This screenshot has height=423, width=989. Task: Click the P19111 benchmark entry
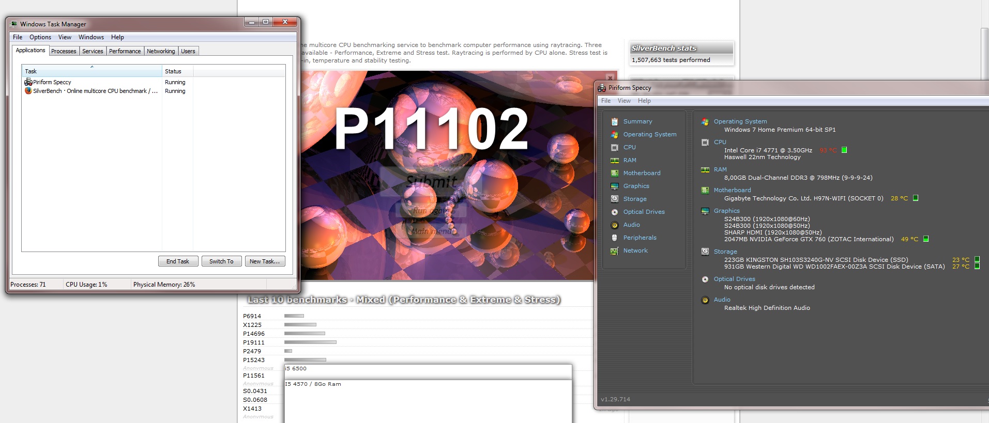(254, 342)
